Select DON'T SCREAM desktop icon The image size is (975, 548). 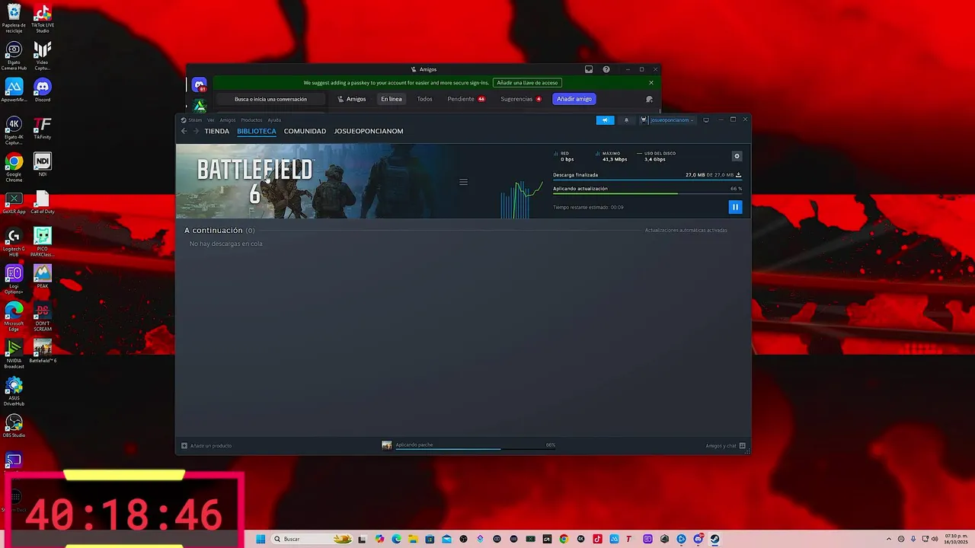click(x=43, y=317)
